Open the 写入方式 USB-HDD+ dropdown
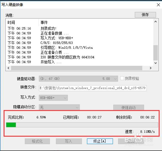Screen dimensions: 162x151 click(x=53, y=98)
